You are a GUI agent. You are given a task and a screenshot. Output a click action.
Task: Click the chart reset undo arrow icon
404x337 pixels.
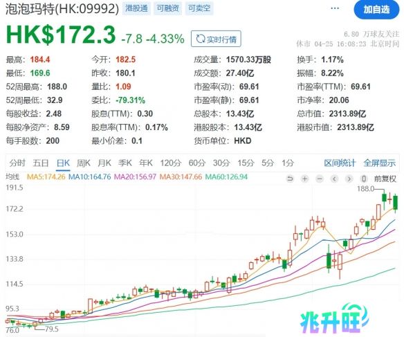pyautogui.click(x=290, y=179)
